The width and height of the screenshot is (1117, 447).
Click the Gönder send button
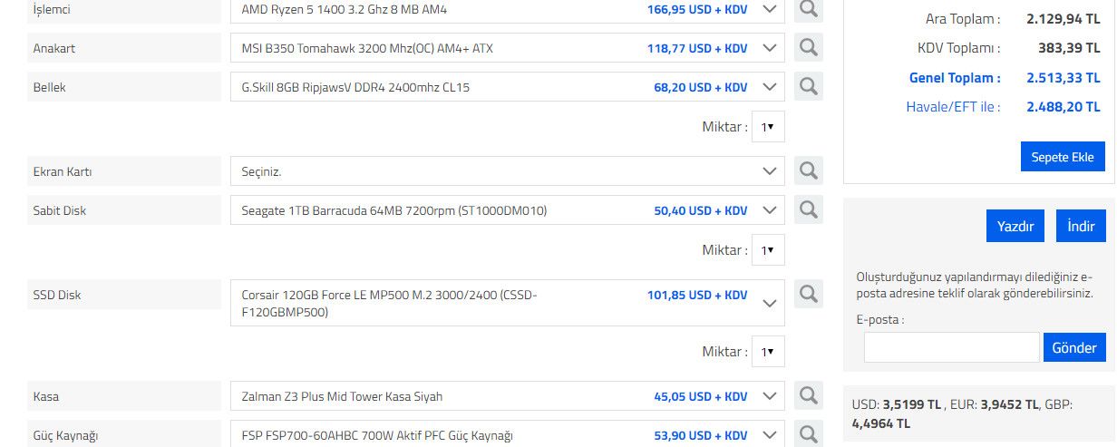coord(1075,347)
